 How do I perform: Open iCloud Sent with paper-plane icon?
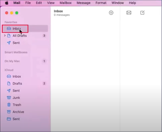[x=25, y=91]
